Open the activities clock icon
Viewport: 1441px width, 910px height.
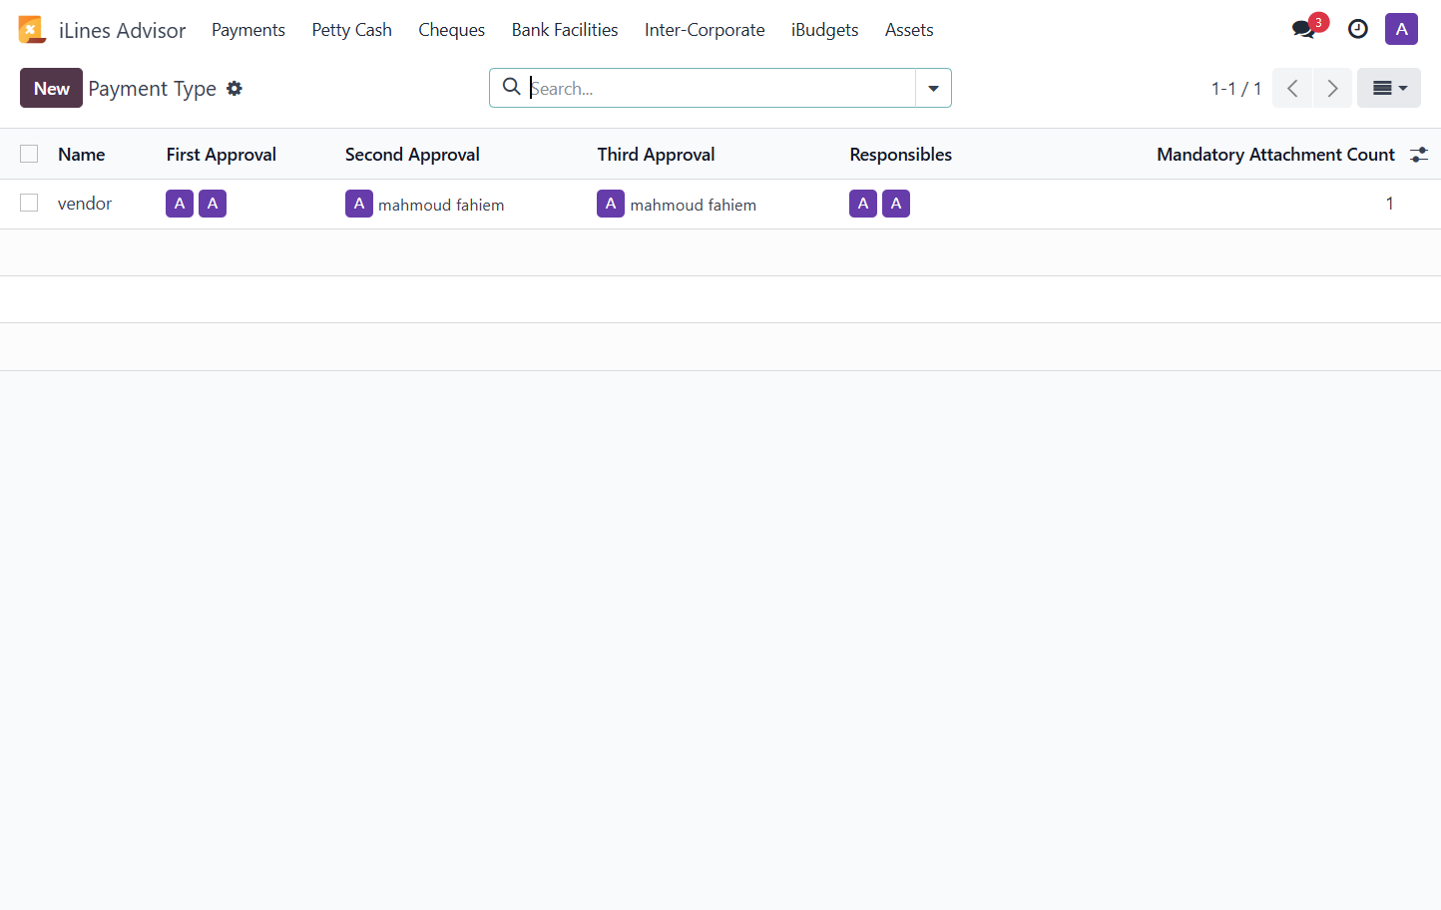pos(1358,30)
